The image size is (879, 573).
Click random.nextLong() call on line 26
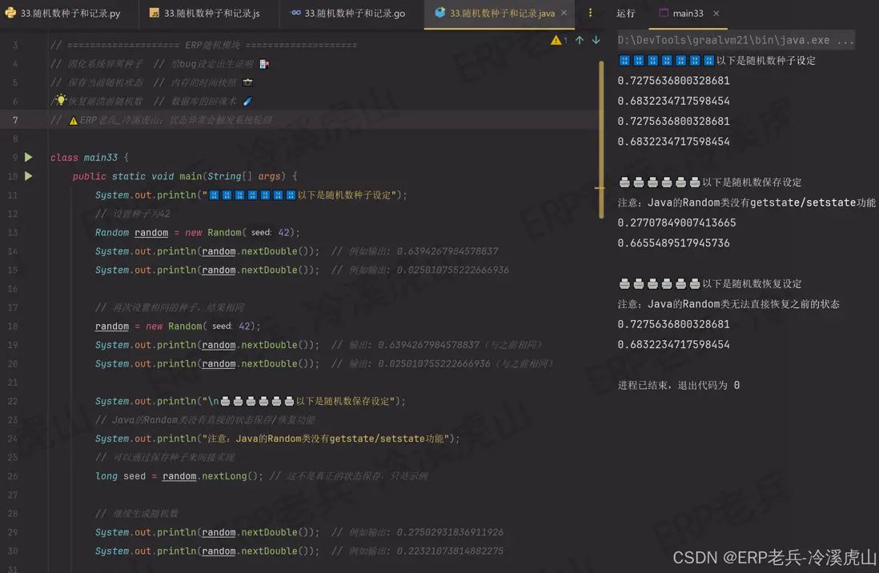tap(212, 476)
